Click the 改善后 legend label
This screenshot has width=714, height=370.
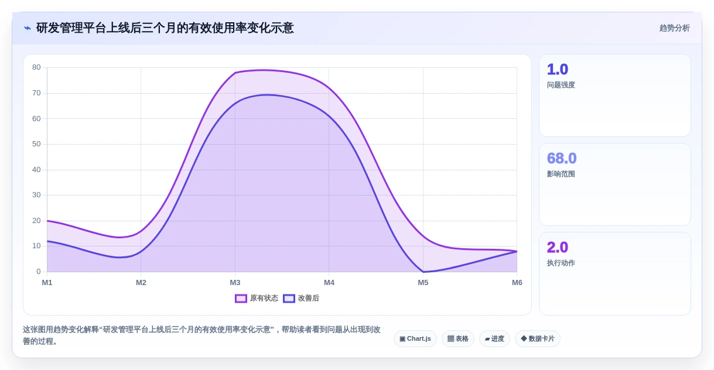[x=309, y=298]
